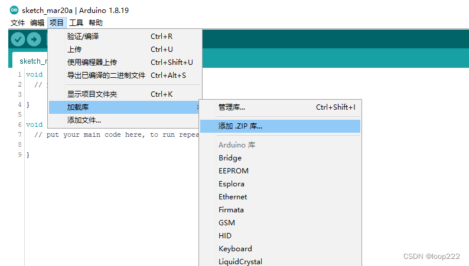The image size is (469, 266).
Task: Open the 编辑 menu
Action: tap(37, 22)
